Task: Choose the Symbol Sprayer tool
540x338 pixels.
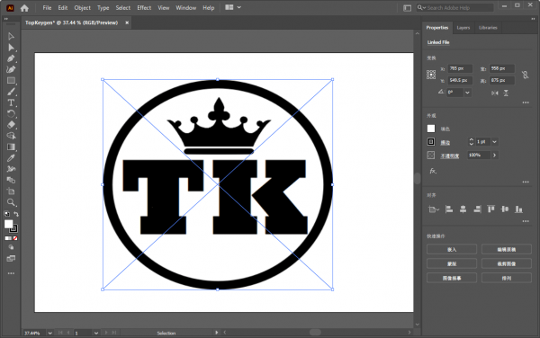Action: [x=11, y=169]
